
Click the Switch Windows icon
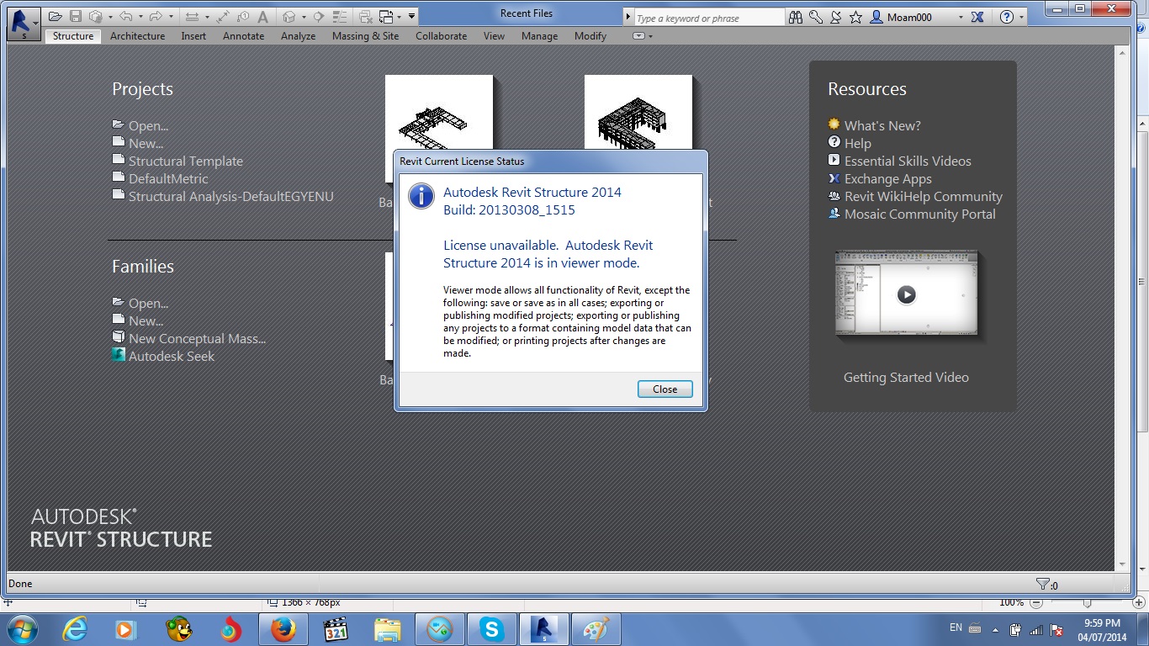386,17
